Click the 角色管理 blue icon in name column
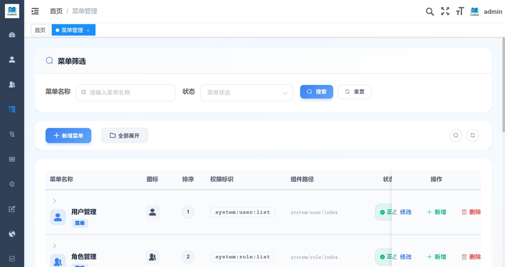 [58, 261]
